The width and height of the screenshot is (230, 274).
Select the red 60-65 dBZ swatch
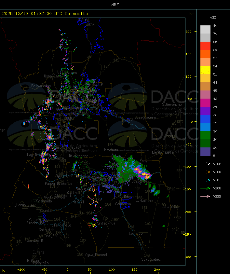point(205,46)
